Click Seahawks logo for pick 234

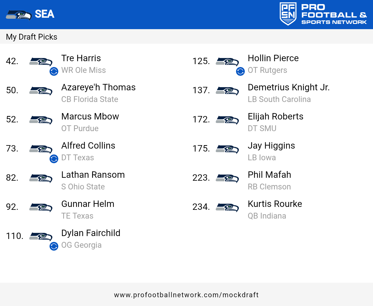pyautogui.click(x=227, y=207)
